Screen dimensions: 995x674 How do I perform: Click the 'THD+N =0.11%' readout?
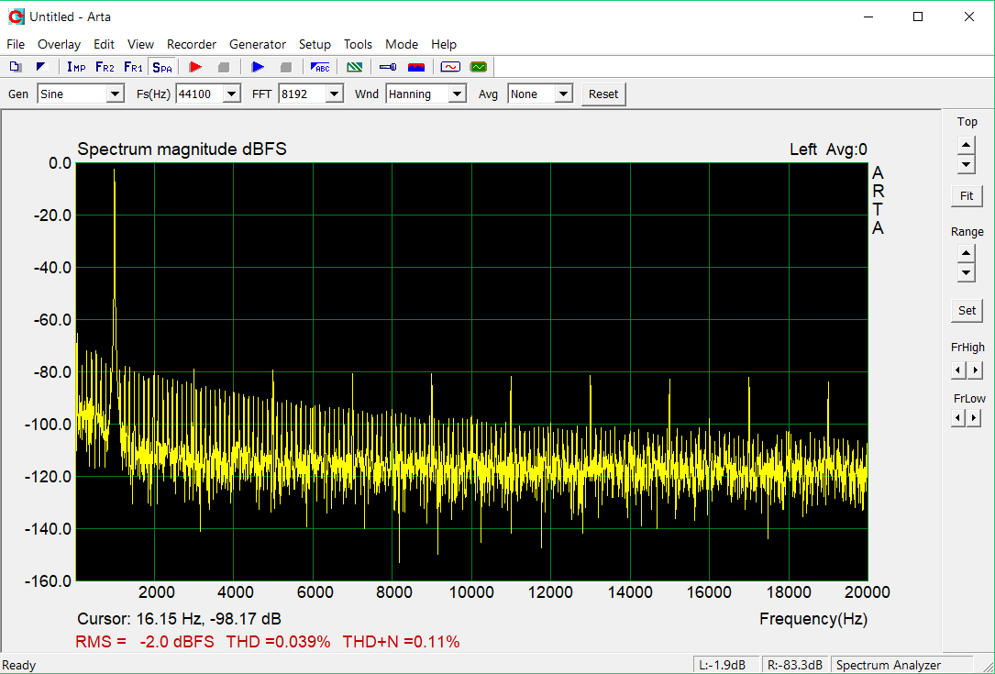401,642
